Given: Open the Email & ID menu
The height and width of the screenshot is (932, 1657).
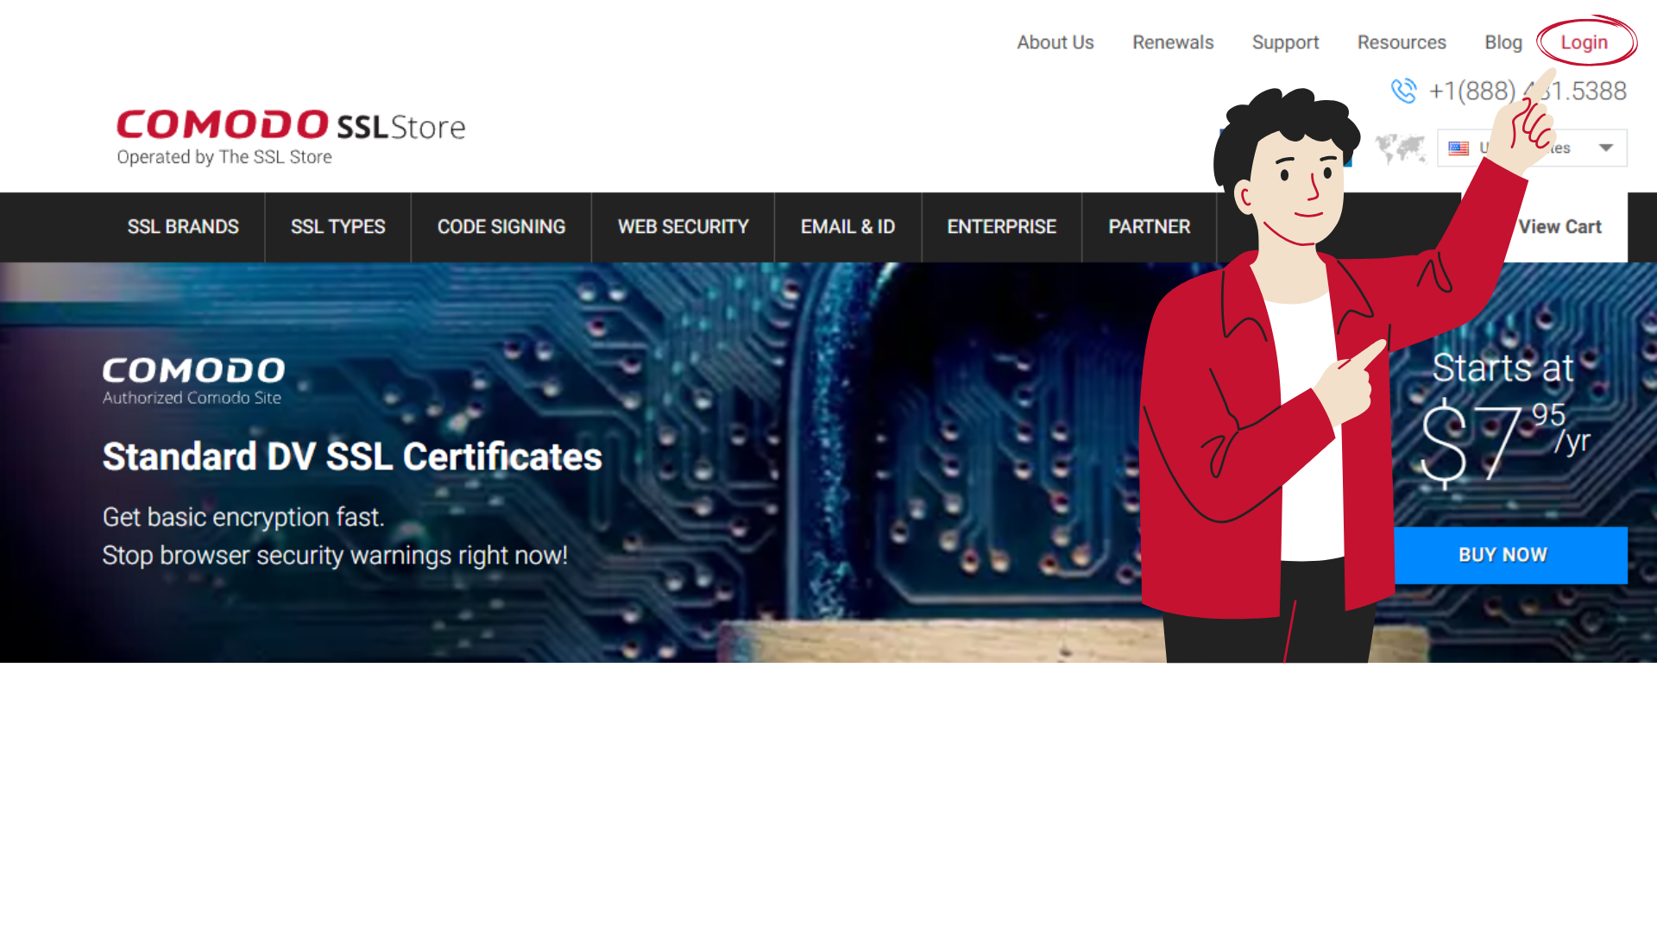Looking at the screenshot, I should coord(847,227).
